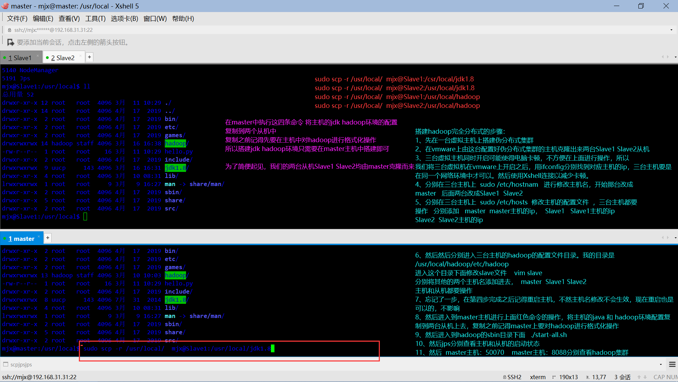The image size is (678, 382).
Task: Click the + button to open new tab
Action: pyautogui.click(x=89, y=57)
